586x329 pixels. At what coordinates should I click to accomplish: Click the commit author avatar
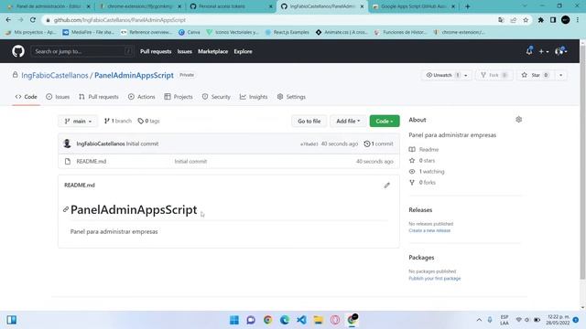pyautogui.click(x=67, y=143)
